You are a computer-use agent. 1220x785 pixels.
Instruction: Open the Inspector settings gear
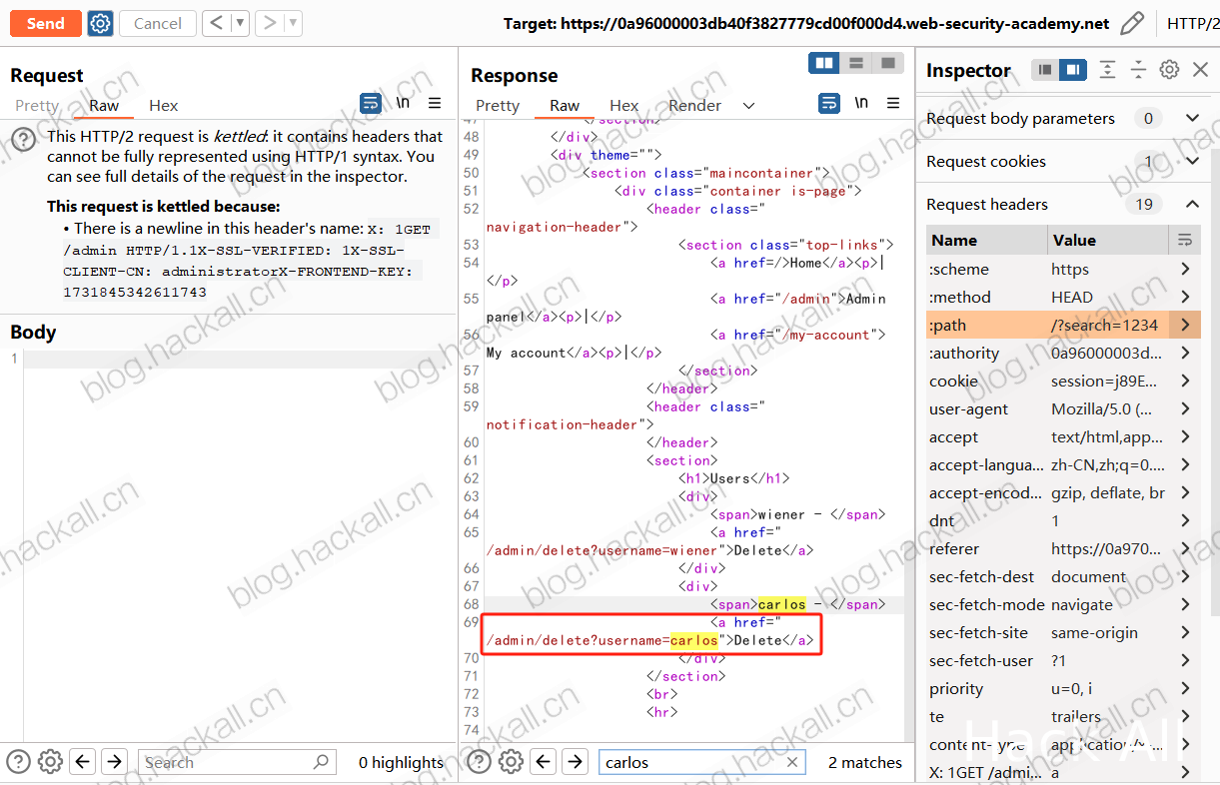pyautogui.click(x=1169, y=70)
